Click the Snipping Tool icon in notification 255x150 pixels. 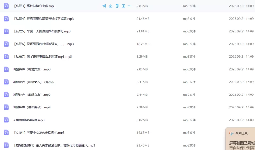click(x=231, y=134)
